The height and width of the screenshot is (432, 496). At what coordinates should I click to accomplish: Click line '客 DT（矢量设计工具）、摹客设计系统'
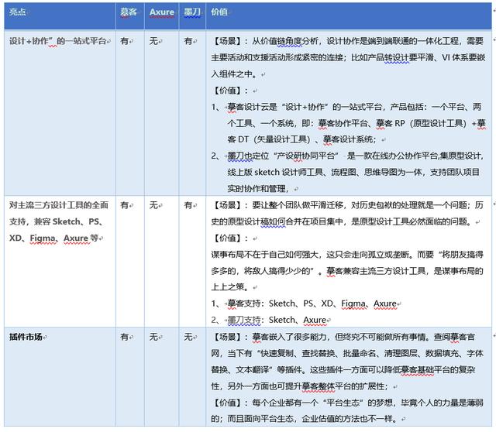click(301, 139)
